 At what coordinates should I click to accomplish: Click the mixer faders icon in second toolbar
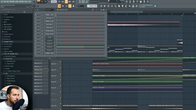(112, 6)
